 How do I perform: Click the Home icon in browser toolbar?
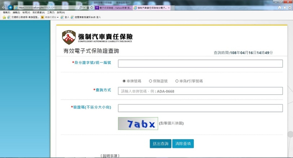[280, 7]
